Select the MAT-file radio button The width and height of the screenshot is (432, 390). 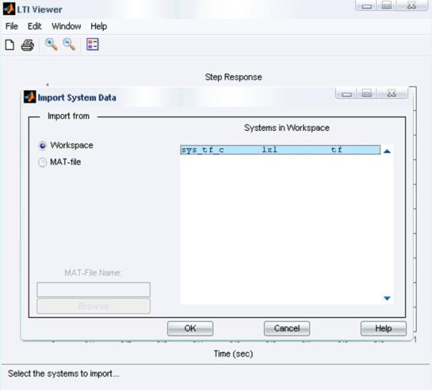tap(43, 162)
